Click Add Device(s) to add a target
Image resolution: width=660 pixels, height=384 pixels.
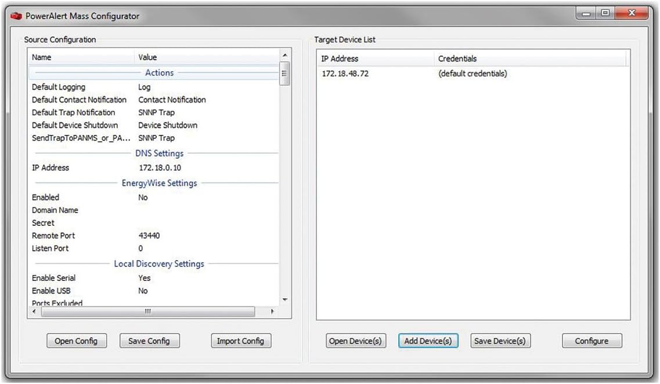click(x=428, y=341)
